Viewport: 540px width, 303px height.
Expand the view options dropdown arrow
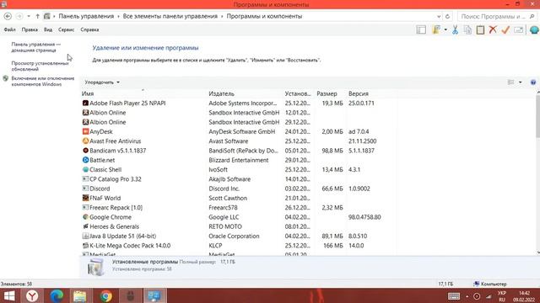520,82
